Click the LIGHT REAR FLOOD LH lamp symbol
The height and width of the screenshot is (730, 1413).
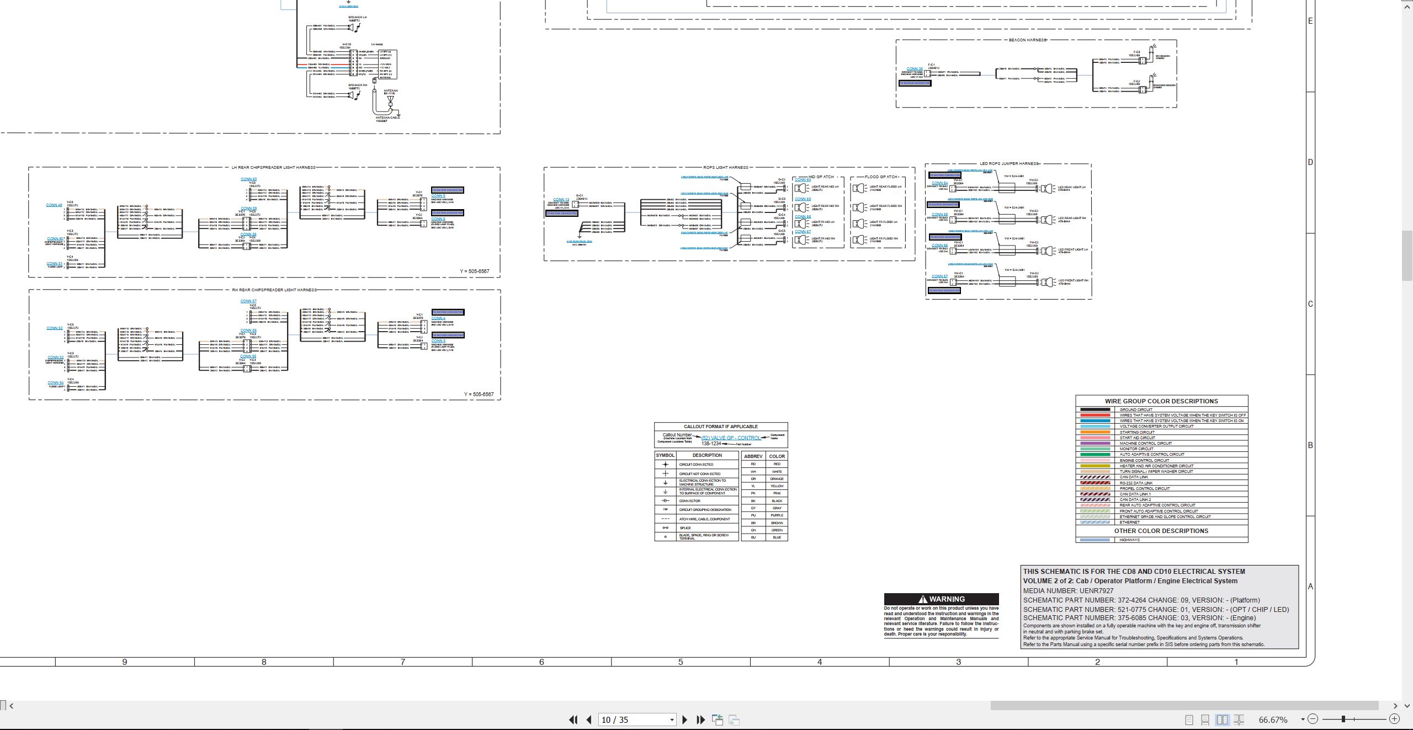[860, 188]
